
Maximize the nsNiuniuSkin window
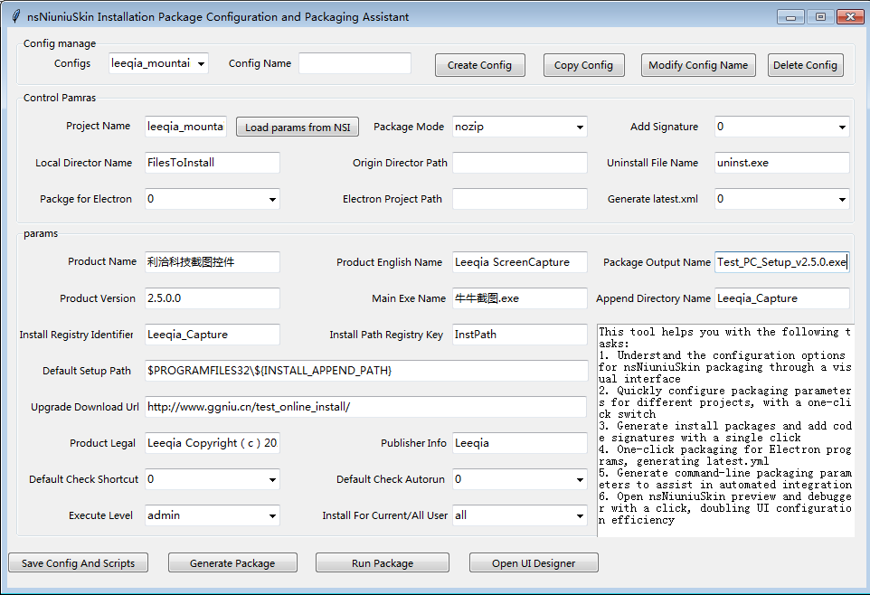(820, 17)
